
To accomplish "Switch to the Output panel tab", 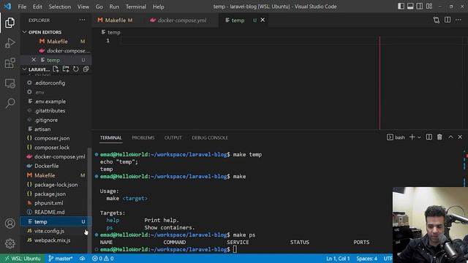I will point(173,138).
